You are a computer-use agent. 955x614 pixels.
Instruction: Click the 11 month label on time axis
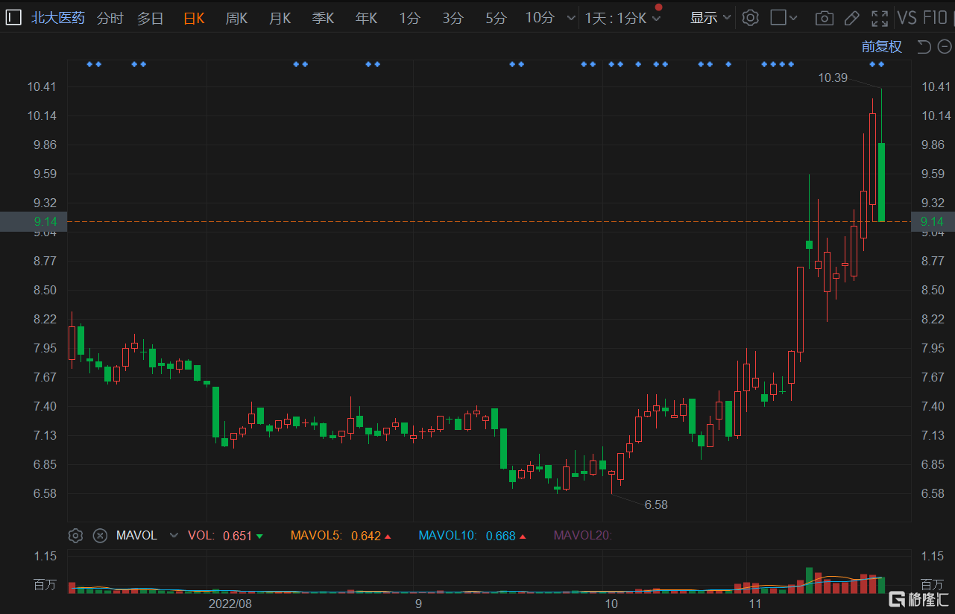[x=756, y=603]
